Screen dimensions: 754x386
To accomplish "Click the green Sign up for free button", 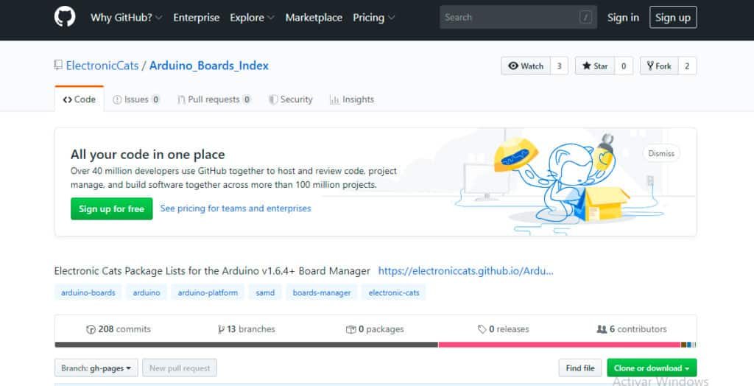I will click(112, 209).
